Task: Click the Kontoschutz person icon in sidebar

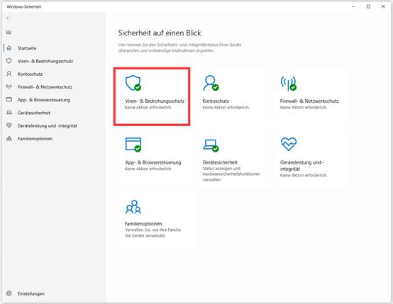Action: [9, 74]
